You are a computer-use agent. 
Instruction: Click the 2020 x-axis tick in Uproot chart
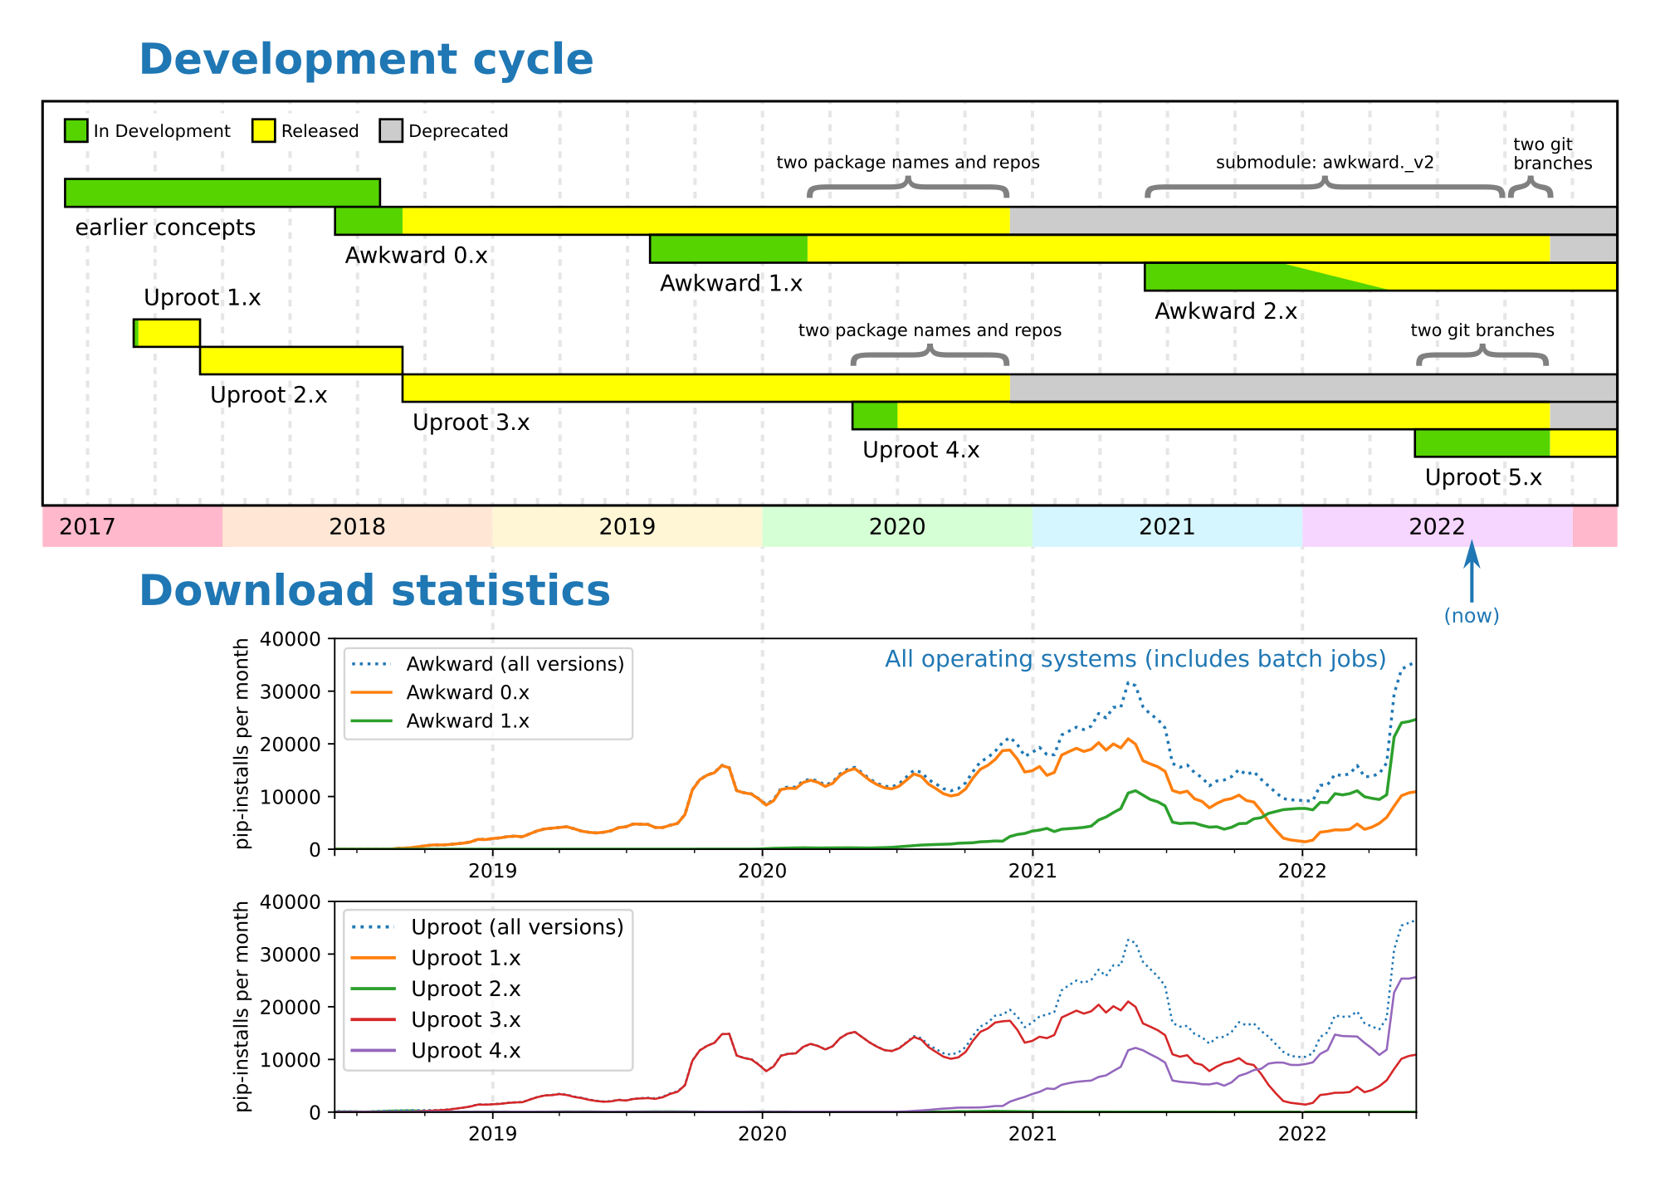[x=763, y=1134]
